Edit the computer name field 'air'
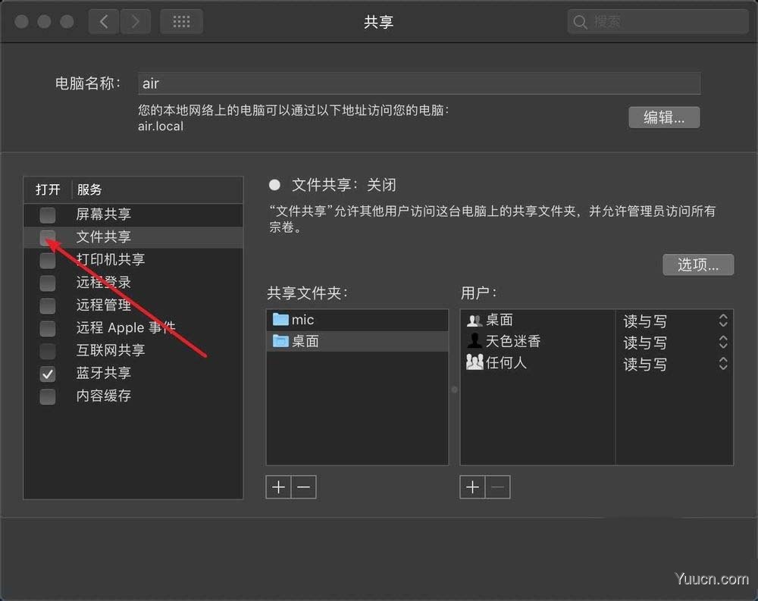 (x=419, y=83)
